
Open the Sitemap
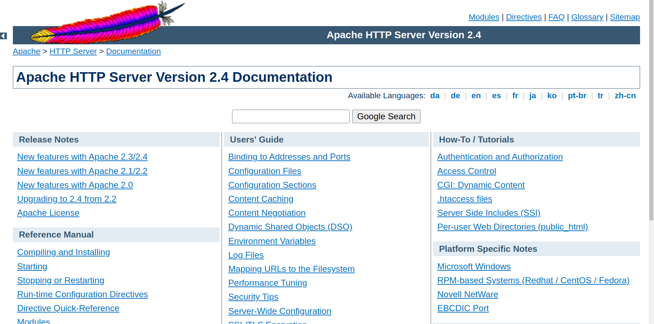(624, 17)
